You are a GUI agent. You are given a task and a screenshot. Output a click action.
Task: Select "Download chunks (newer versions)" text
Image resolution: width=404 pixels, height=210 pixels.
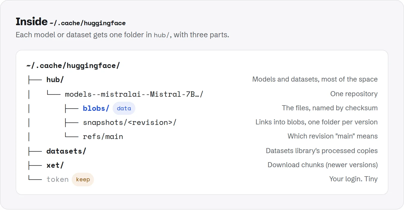(x=323, y=165)
